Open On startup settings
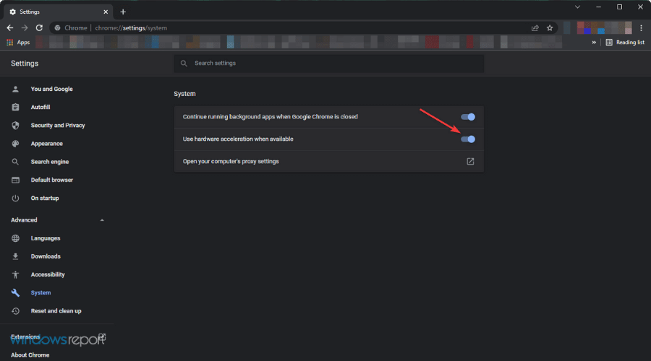 click(x=44, y=199)
